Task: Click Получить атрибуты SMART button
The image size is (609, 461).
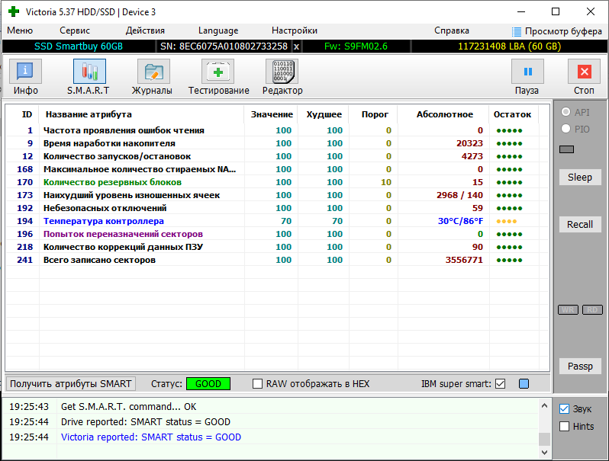Action: pyautogui.click(x=71, y=384)
